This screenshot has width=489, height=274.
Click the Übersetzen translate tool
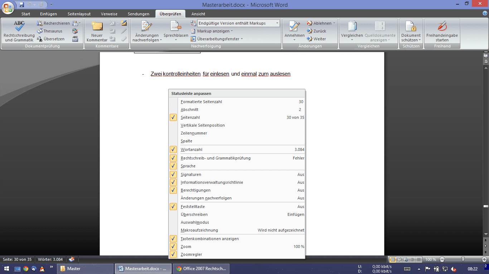51,39
